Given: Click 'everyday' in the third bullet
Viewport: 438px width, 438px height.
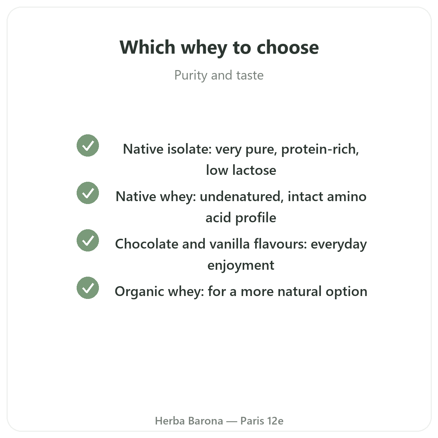Looking at the screenshot, I should point(339,244).
